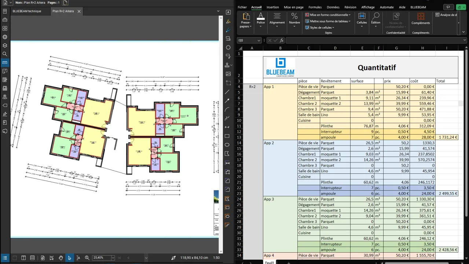Select the ellipse markup tool
The width and height of the screenshot is (469, 264).
click(x=228, y=145)
